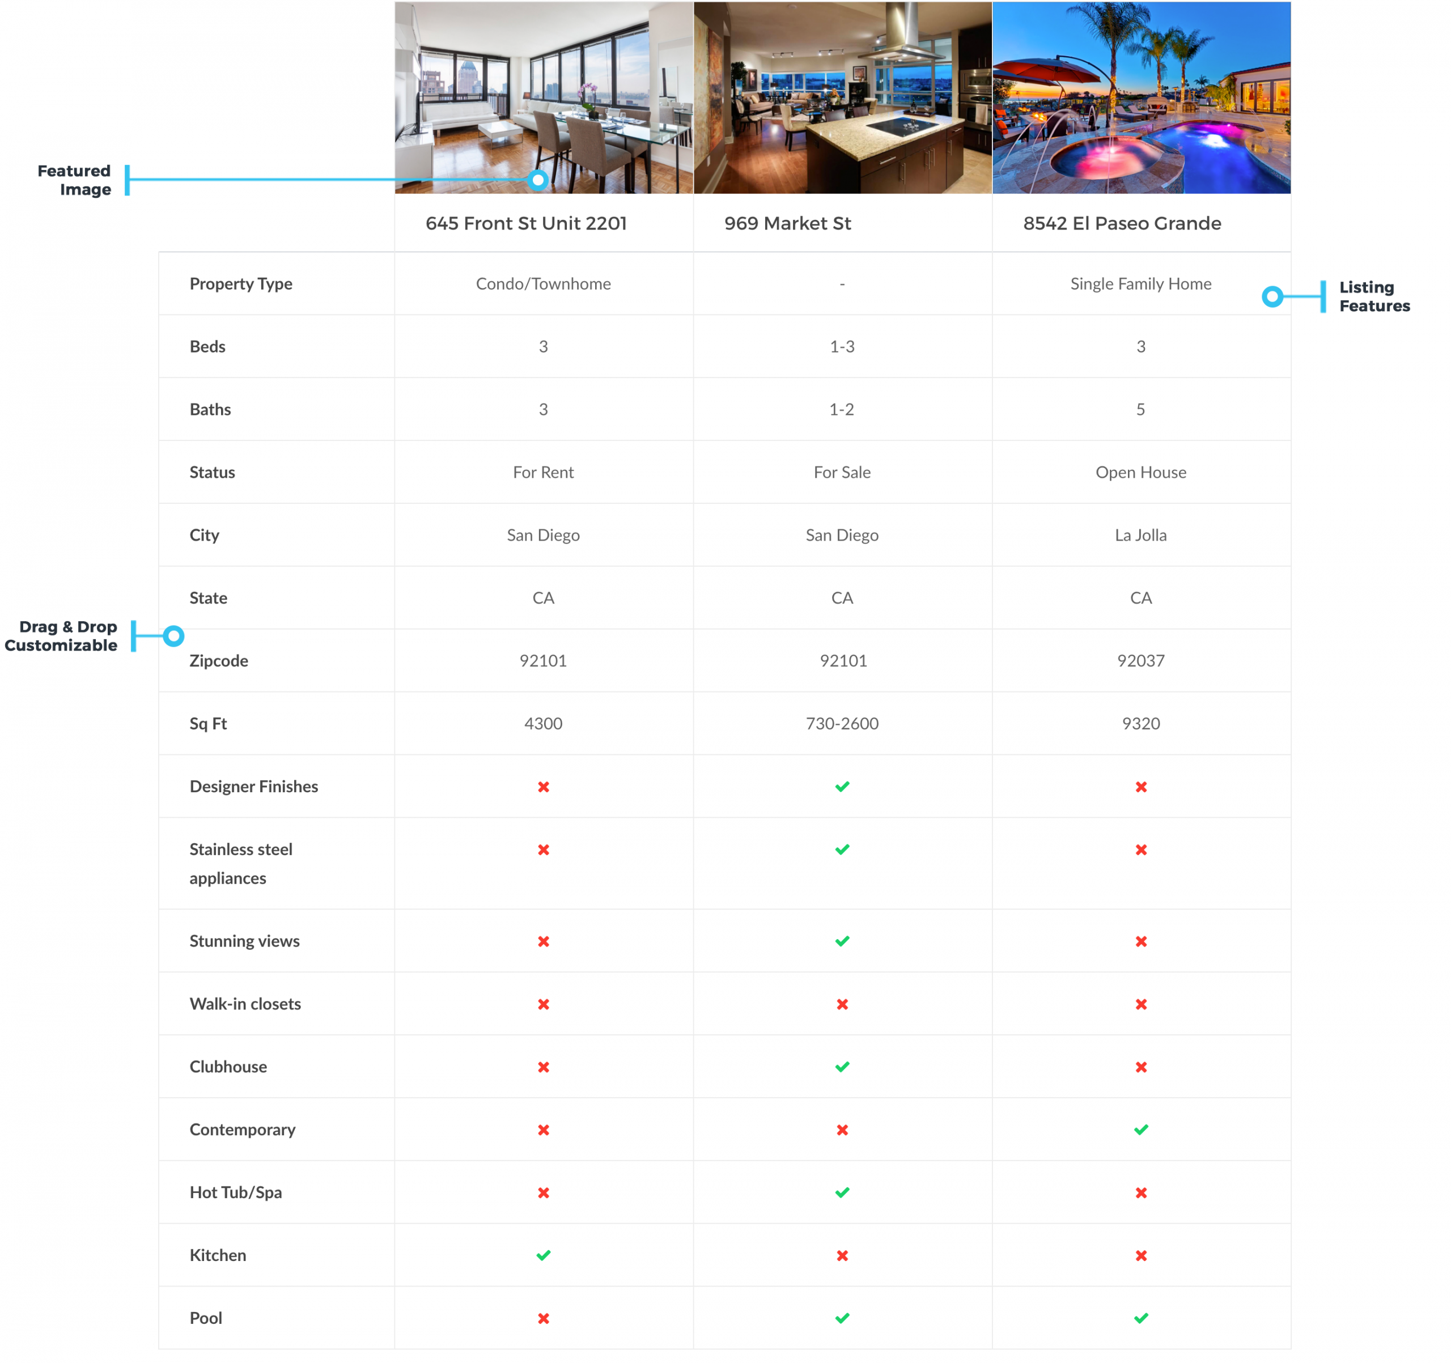Click the green checkmark for 645 Front Kitchen
This screenshot has height=1363, width=1451.
(543, 1255)
